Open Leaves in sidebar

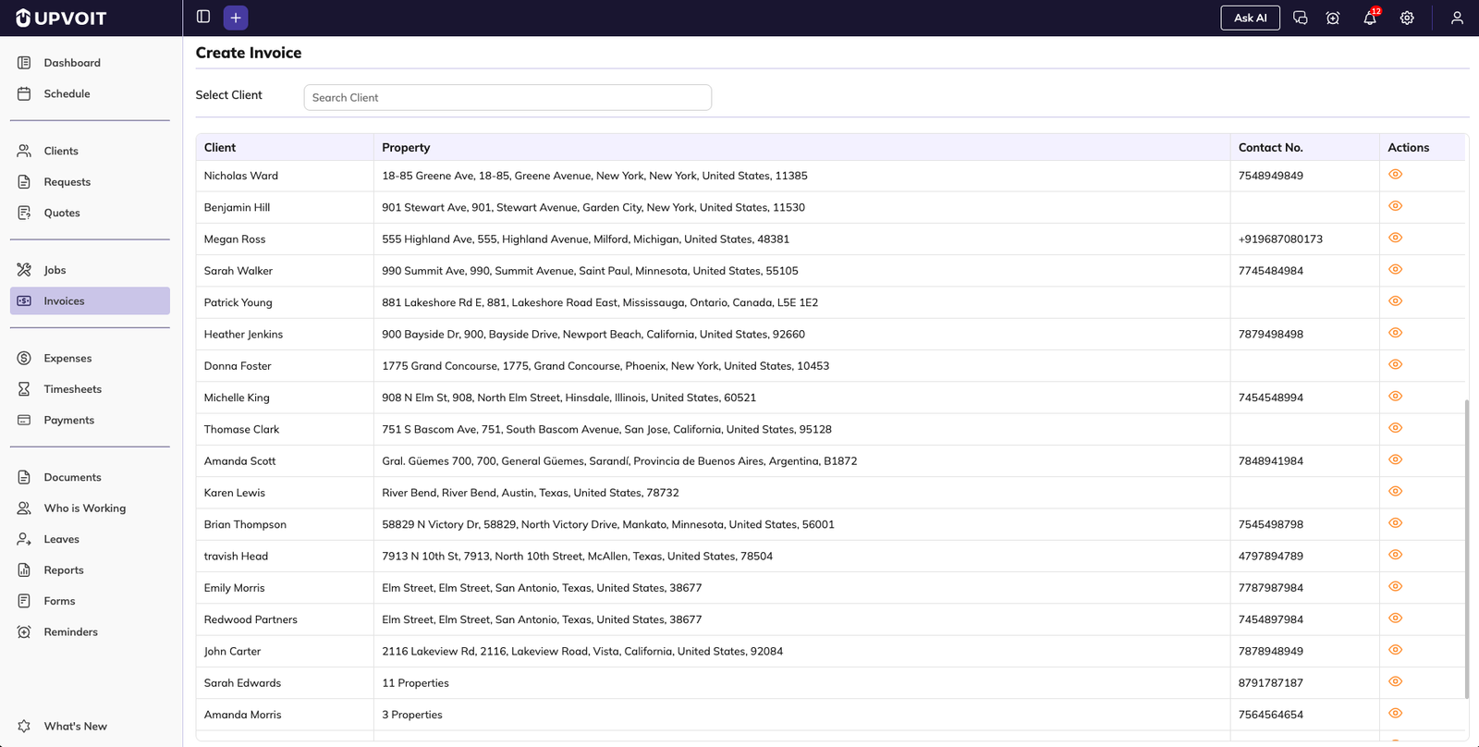click(x=90, y=539)
